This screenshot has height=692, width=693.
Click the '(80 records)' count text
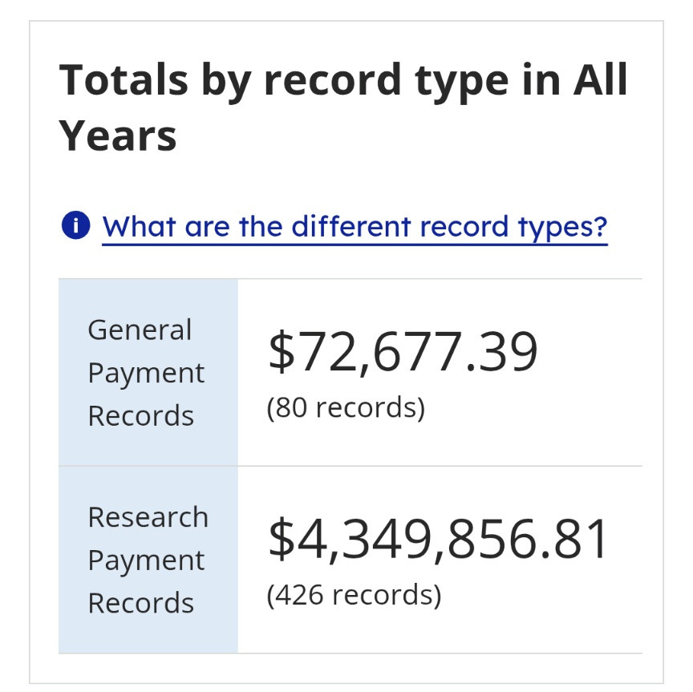(x=346, y=407)
